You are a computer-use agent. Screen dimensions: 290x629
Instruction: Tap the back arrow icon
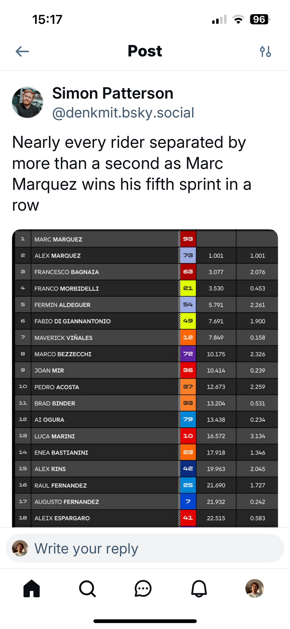pyautogui.click(x=22, y=51)
